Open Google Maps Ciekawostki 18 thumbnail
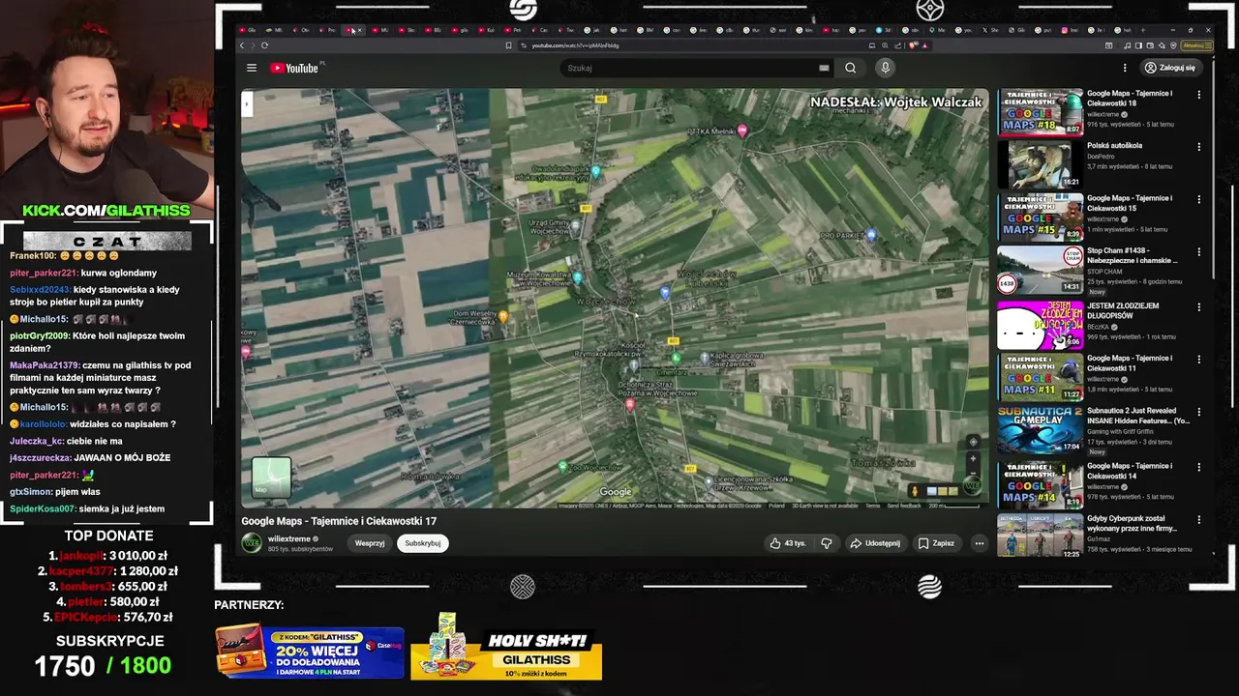1239x696 pixels. (1041, 112)
